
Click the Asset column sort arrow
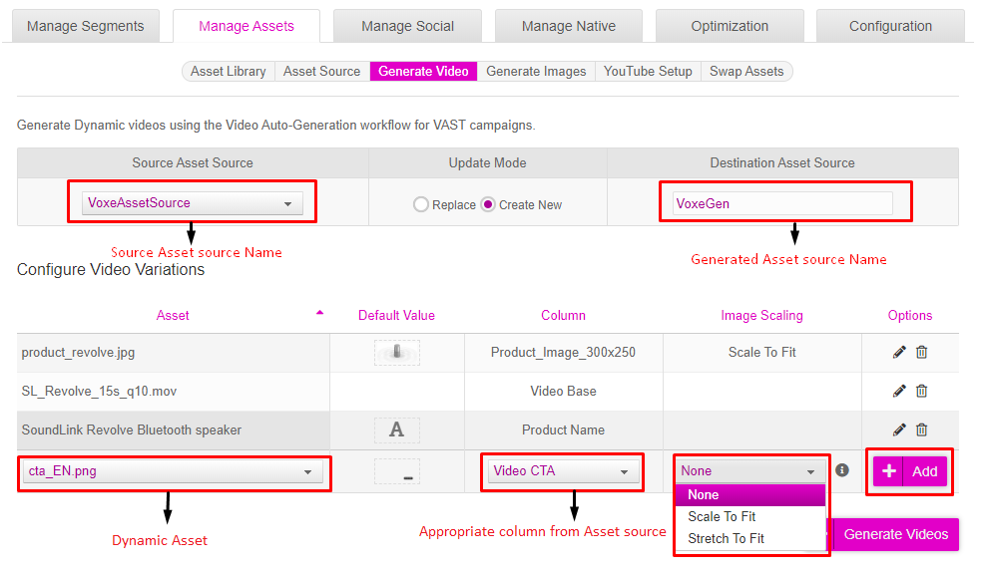(319, 313)
